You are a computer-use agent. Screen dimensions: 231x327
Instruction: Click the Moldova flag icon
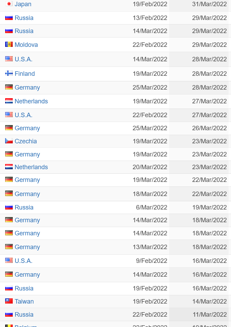tap(9, 44)
